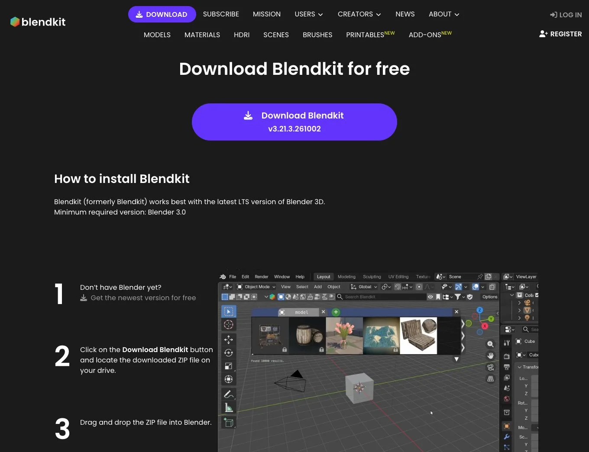Screen dimensions: 589x452
Task: Click the viewport pan hand icon
Action: (490, 356)
